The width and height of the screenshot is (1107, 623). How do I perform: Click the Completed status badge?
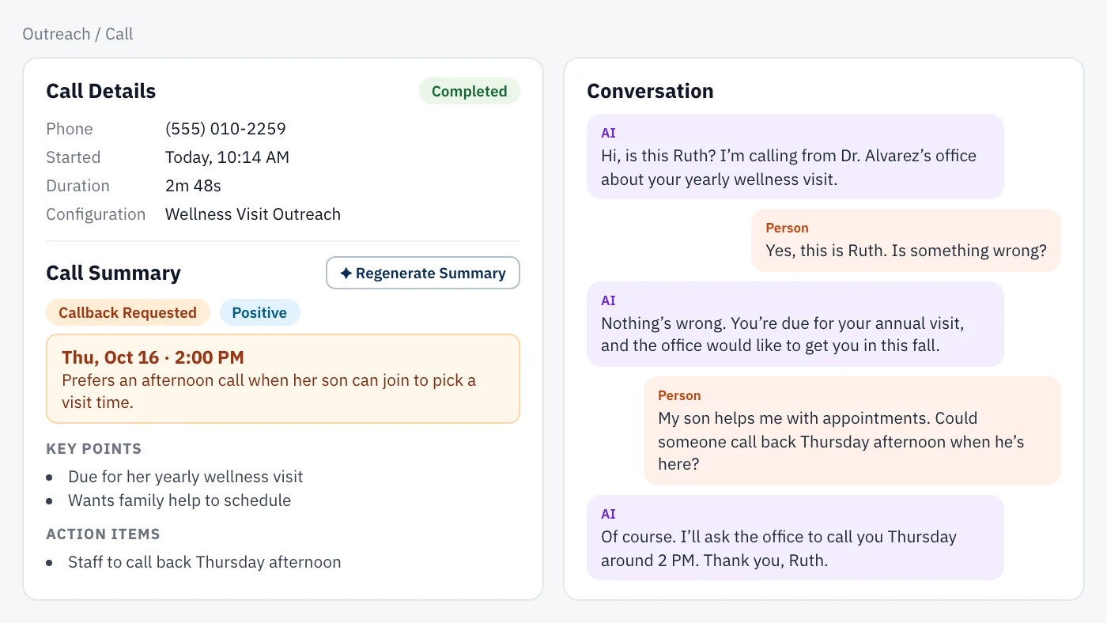[x=470, y=91]
